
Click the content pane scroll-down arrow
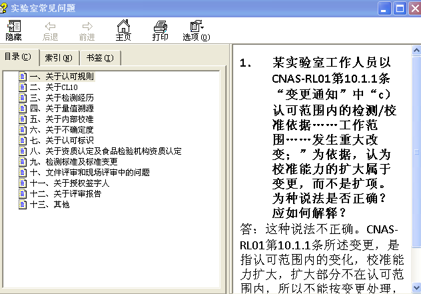tap(416, 287)
